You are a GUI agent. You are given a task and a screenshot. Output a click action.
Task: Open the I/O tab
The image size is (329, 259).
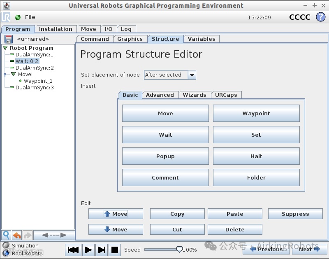[x=109, y=29]
